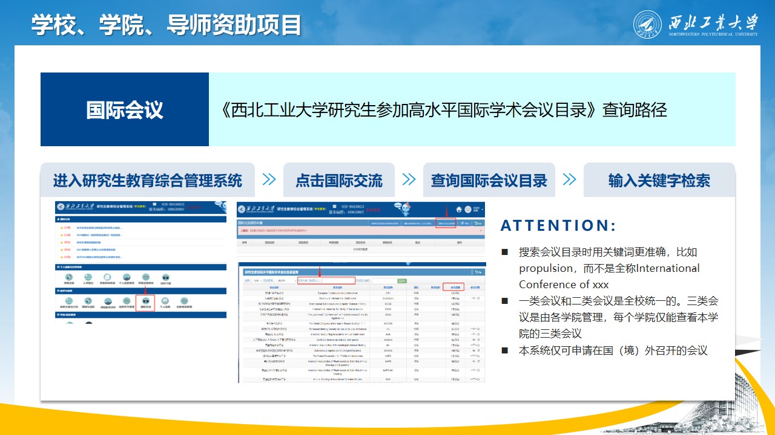Viewport: 775px width, 435px height.
Task: Click the 查询路径 heading text in cyan banner
Action: click(635, 109)
